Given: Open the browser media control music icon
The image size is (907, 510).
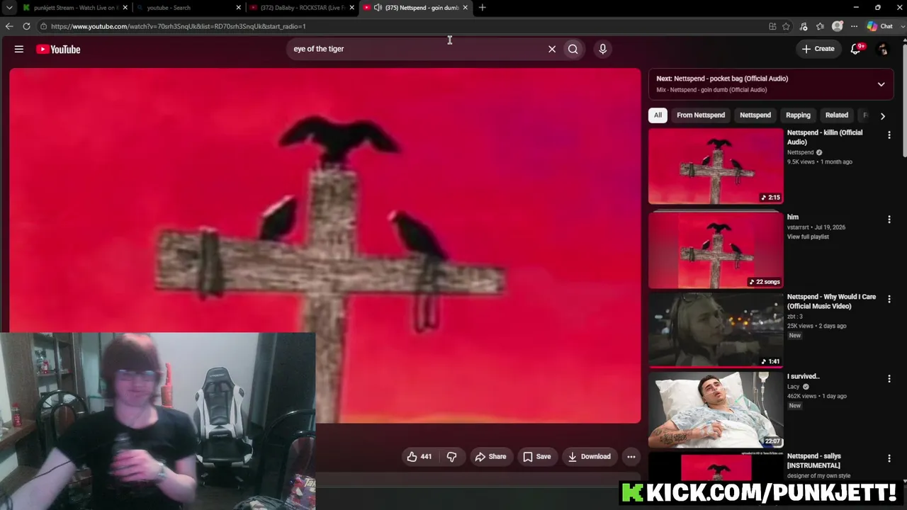Looking at the screenshot, I should [x=804, y=26].
